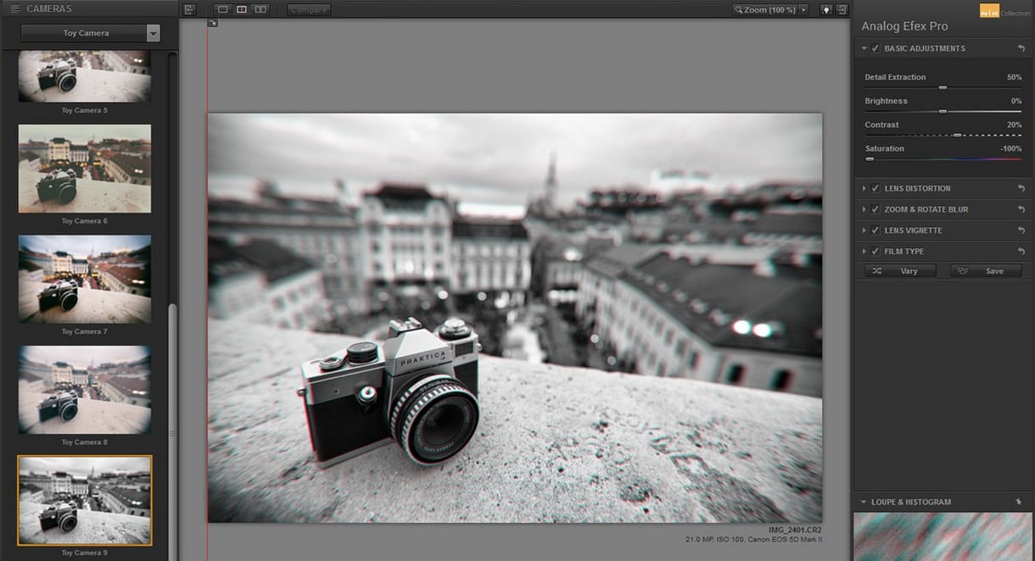Reset Lens Vignette with the undo arrow
1035x561 pixels.
[1021, 231]
